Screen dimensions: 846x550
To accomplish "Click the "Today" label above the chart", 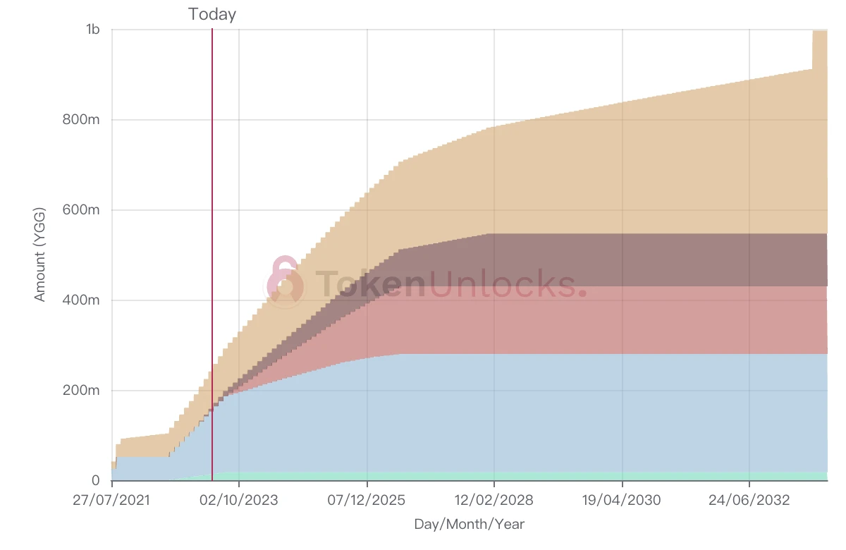I will point(212,14).
